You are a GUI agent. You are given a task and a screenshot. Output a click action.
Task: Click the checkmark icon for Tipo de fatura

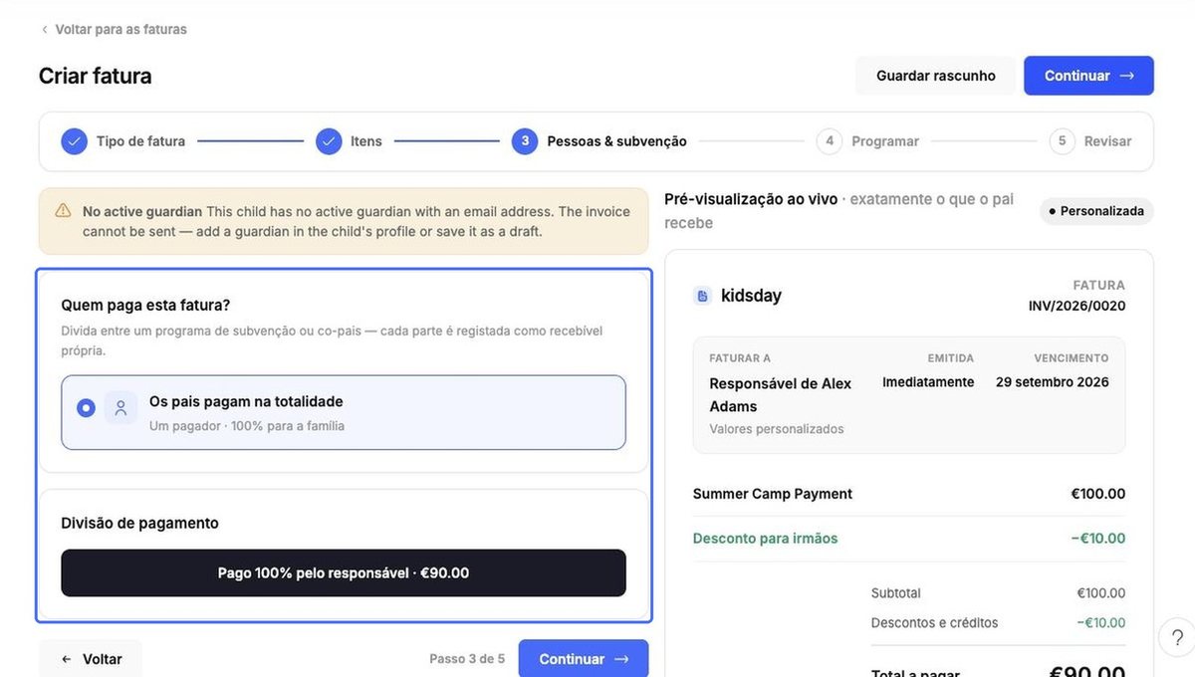[74, 141]
